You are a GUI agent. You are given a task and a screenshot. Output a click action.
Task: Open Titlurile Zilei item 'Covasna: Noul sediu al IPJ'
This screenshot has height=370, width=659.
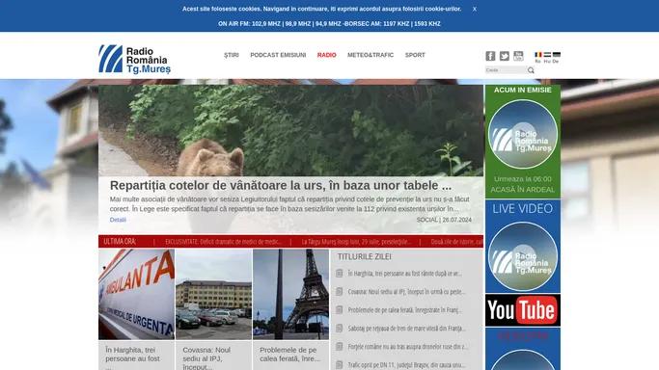tap(406, 292)
